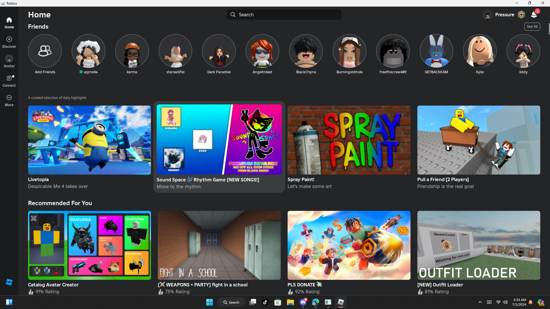Open the notifications bell

(x=534, y=15)
